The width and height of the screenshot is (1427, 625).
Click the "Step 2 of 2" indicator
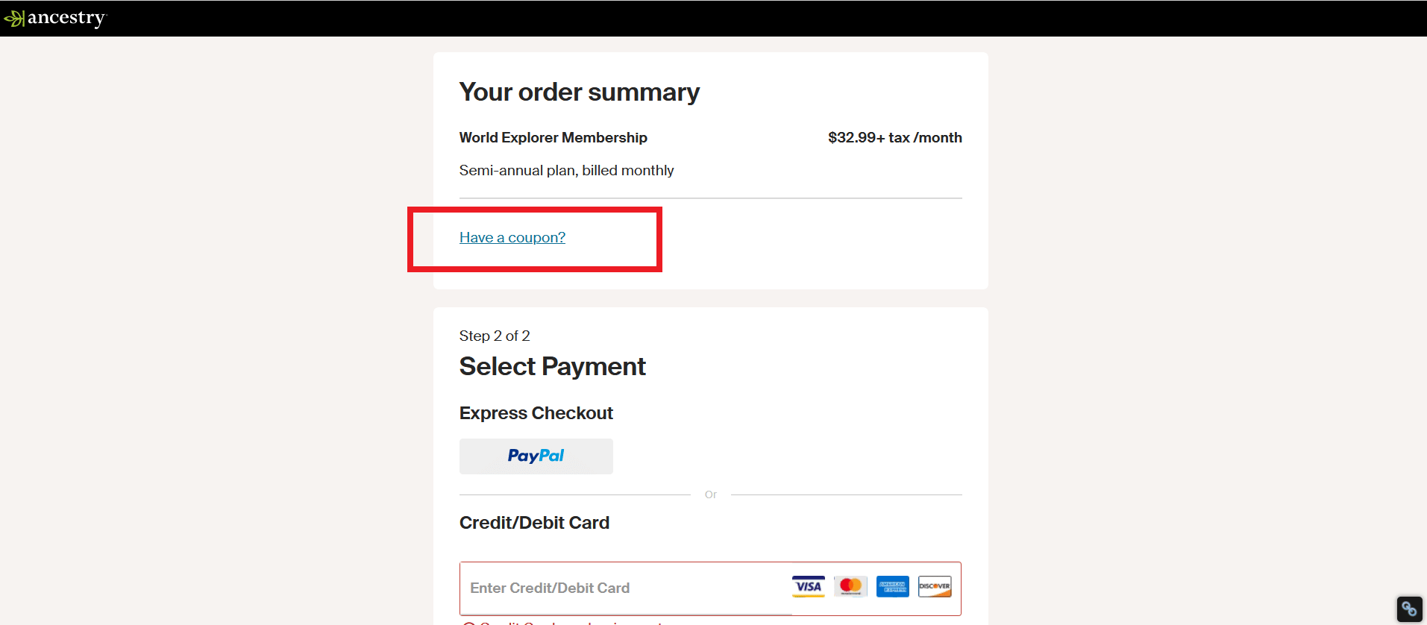495,336
